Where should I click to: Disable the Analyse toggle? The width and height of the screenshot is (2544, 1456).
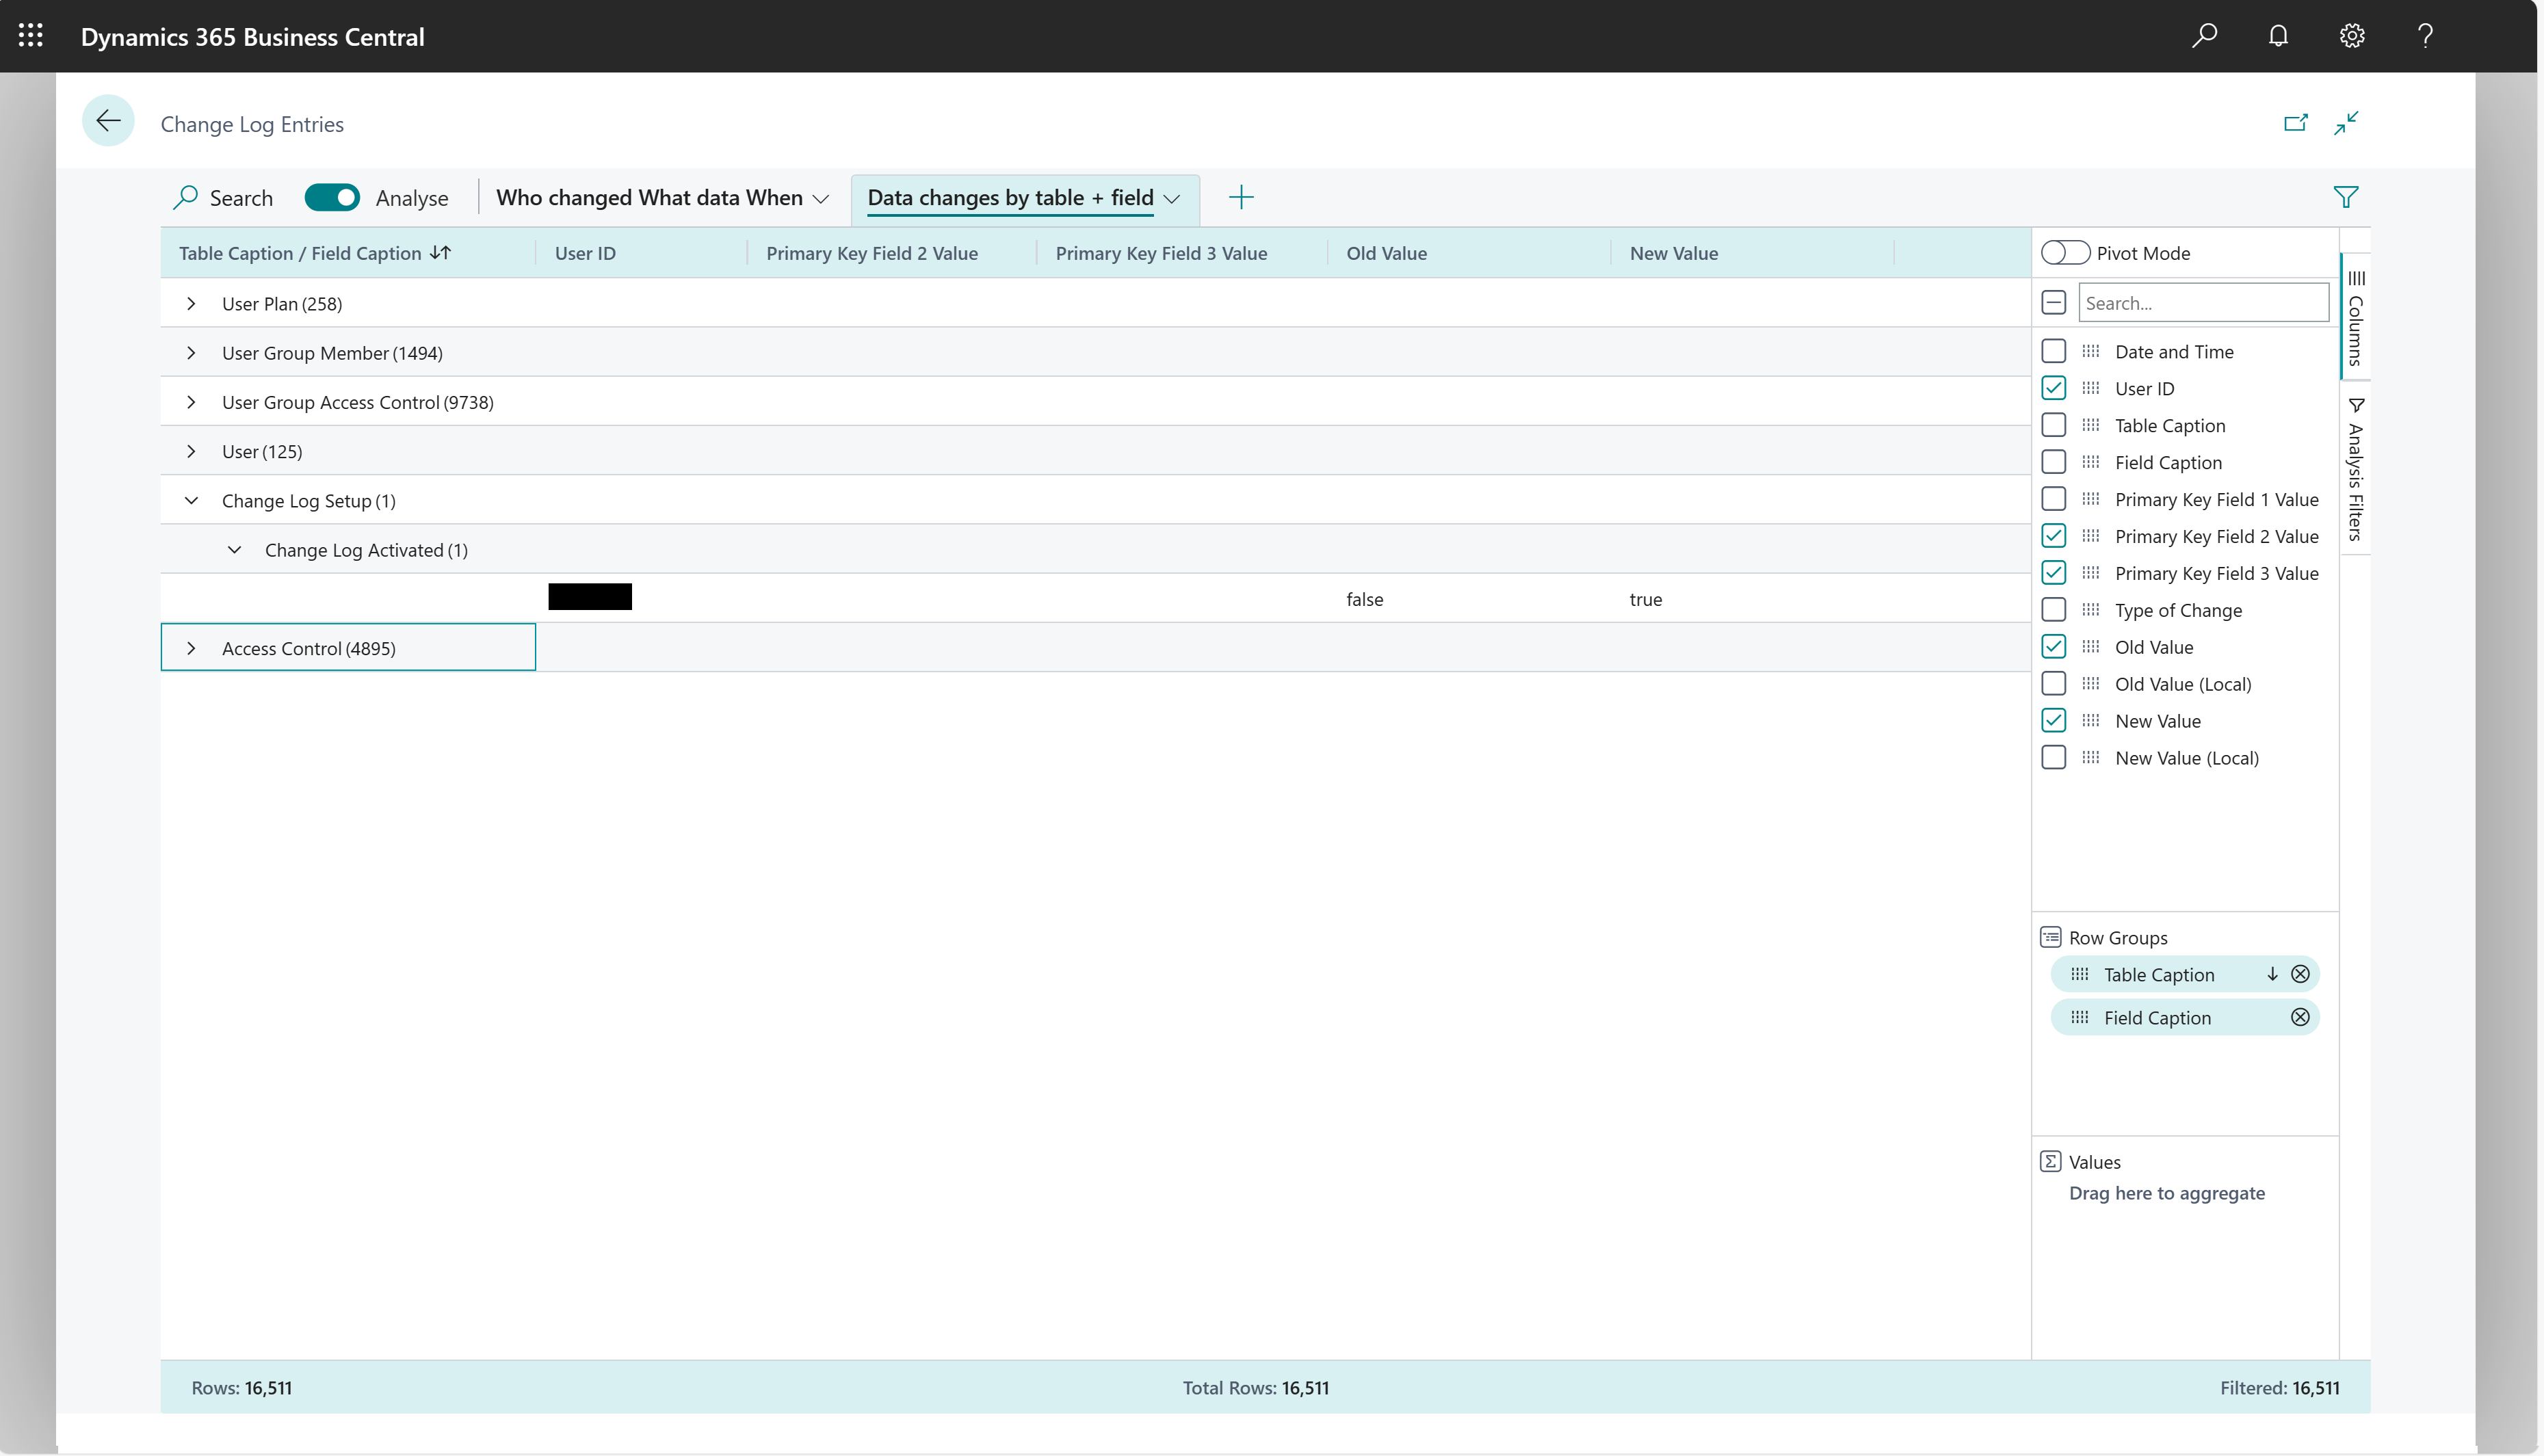[x=332, y=197]
